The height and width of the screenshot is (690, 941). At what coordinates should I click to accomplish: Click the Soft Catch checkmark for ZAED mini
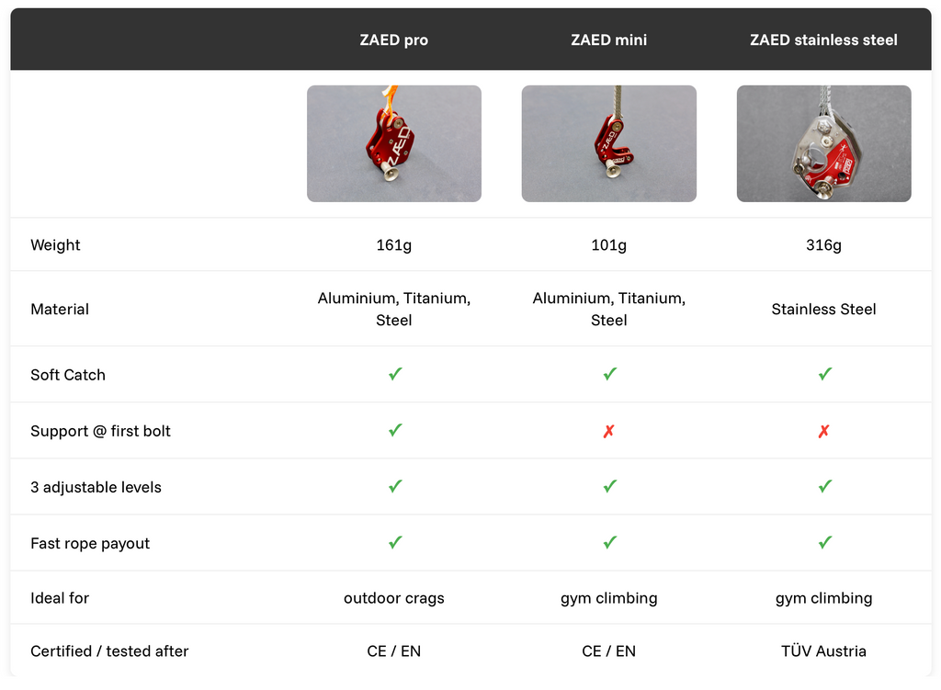point(610,374)
